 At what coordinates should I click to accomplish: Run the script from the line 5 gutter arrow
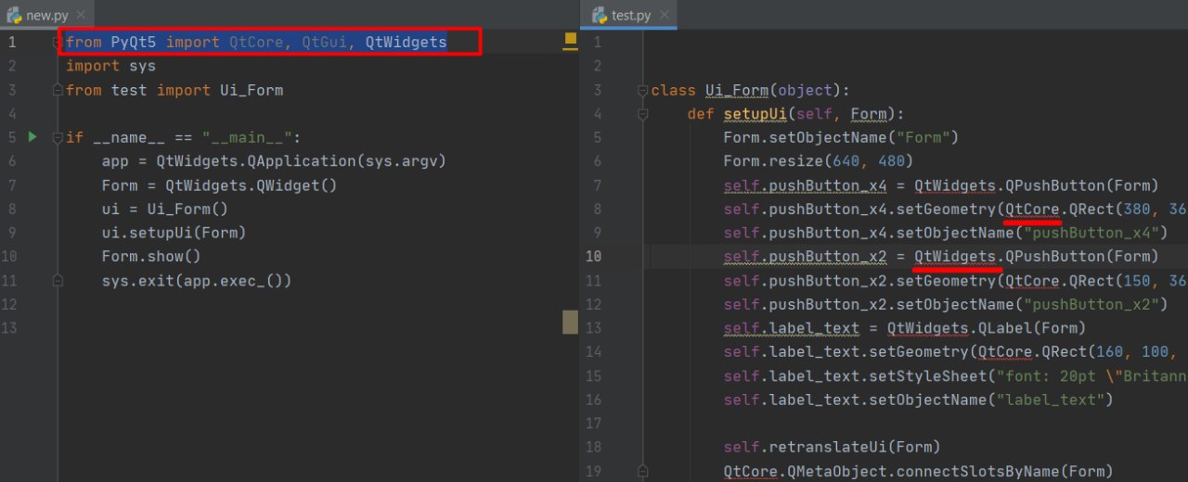(32, 137)
